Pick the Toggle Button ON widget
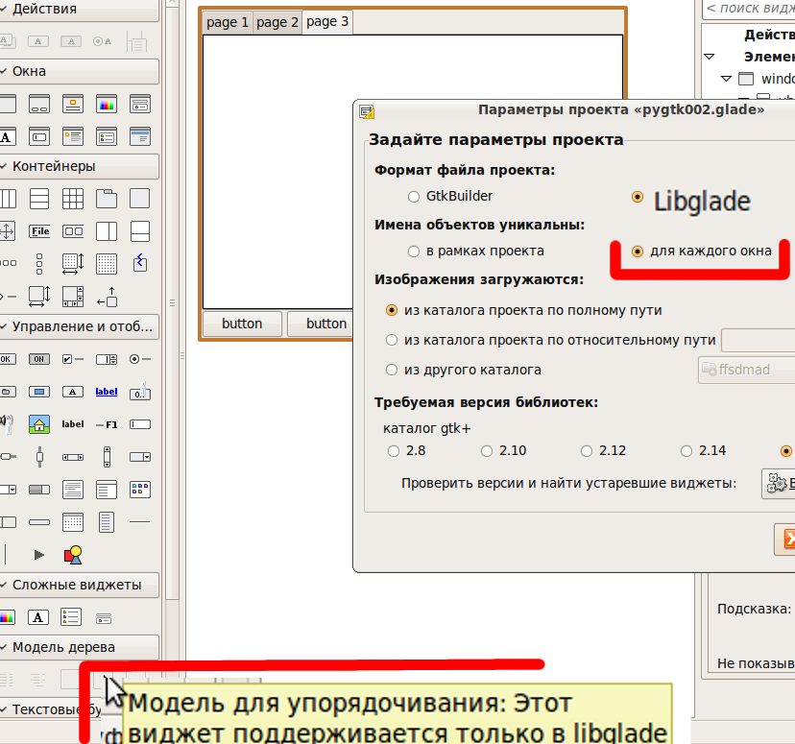This screenshot has width=795, height=744. (39, 359)
